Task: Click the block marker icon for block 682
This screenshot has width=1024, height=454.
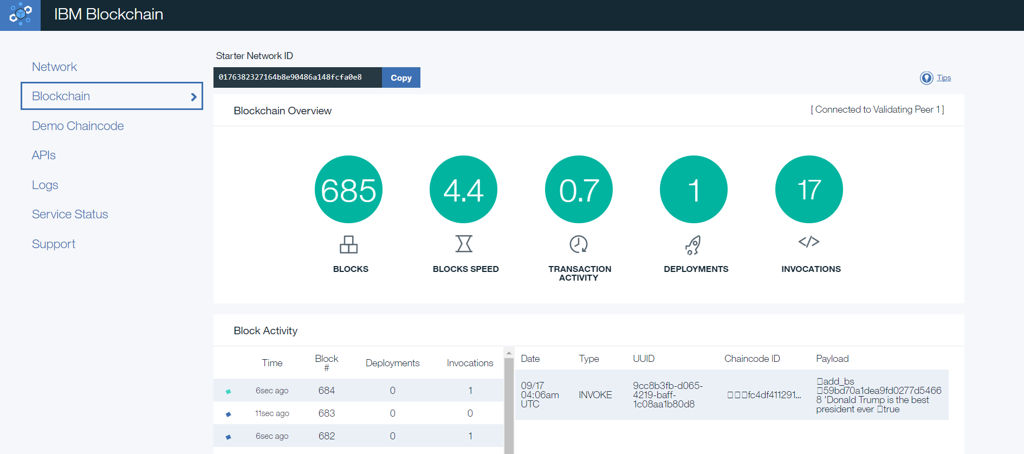Action: tap(228, 437)
